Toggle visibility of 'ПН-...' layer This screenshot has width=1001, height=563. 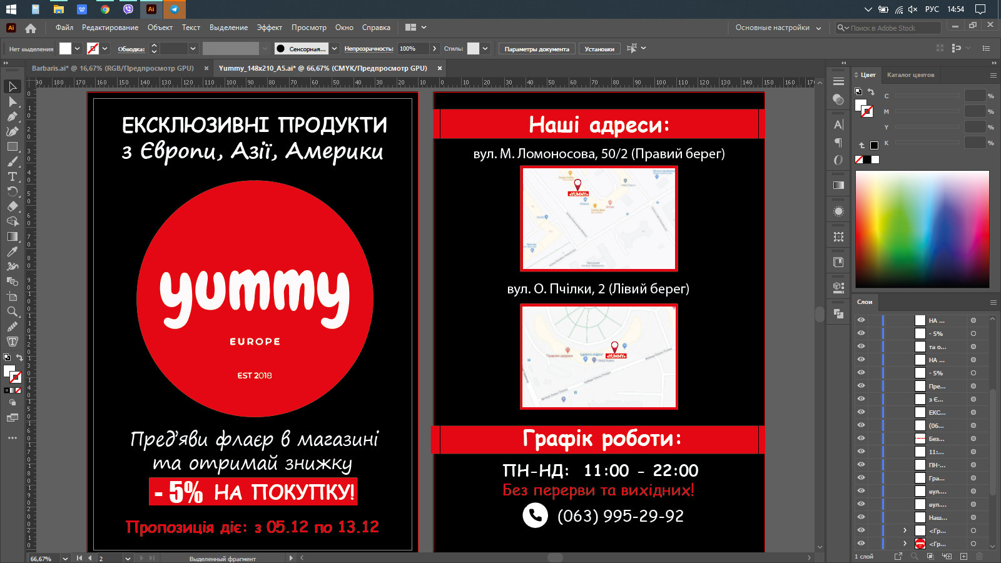pyautogui.click(x=861, y=465)
